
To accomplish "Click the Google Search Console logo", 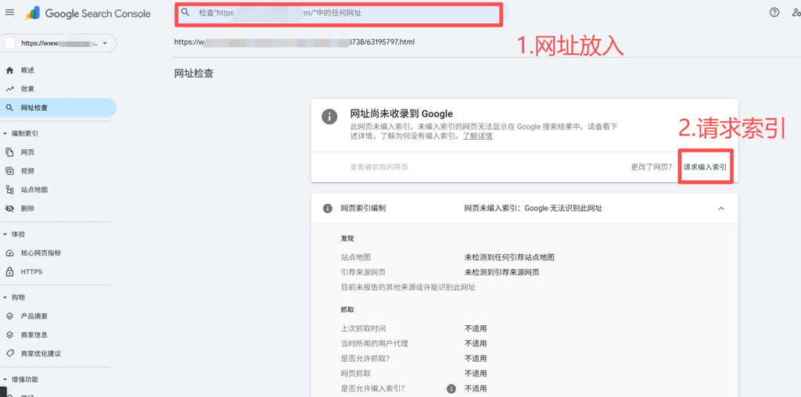I will point(88,13).
